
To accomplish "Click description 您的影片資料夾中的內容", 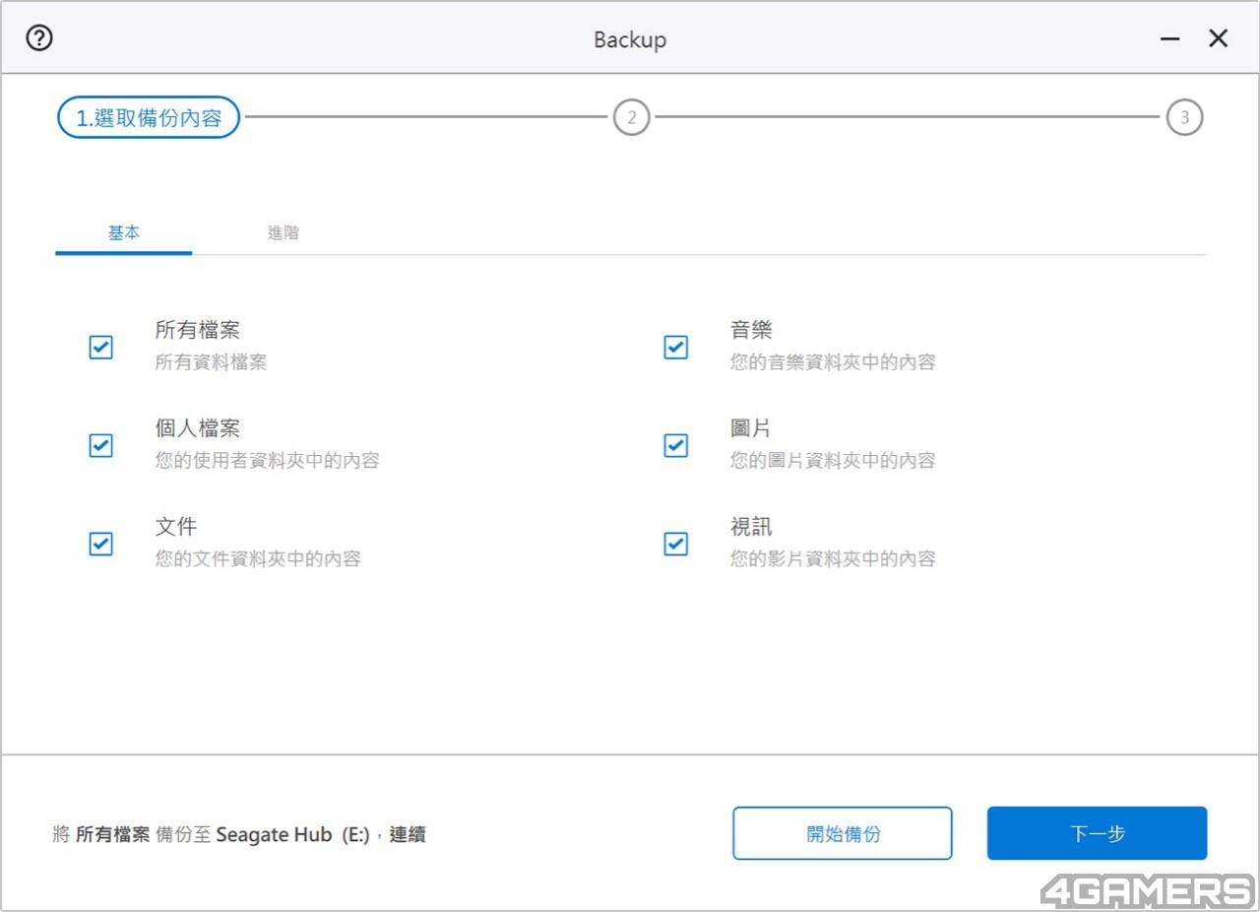I will 833,559.
